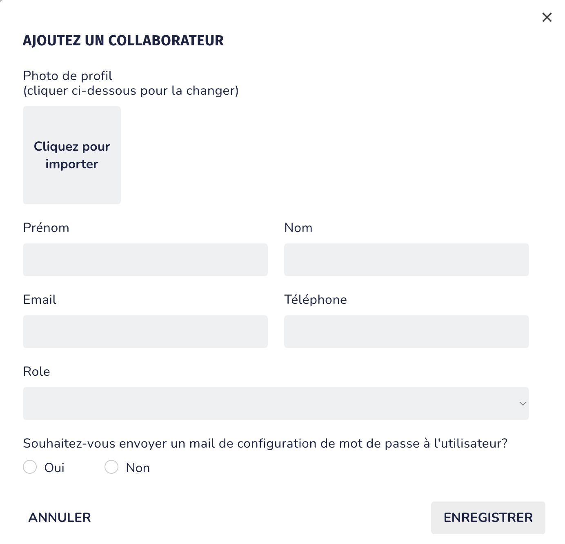565x544 pixels.
Task: Click the Email field label
Action: (x=40, y=299)
